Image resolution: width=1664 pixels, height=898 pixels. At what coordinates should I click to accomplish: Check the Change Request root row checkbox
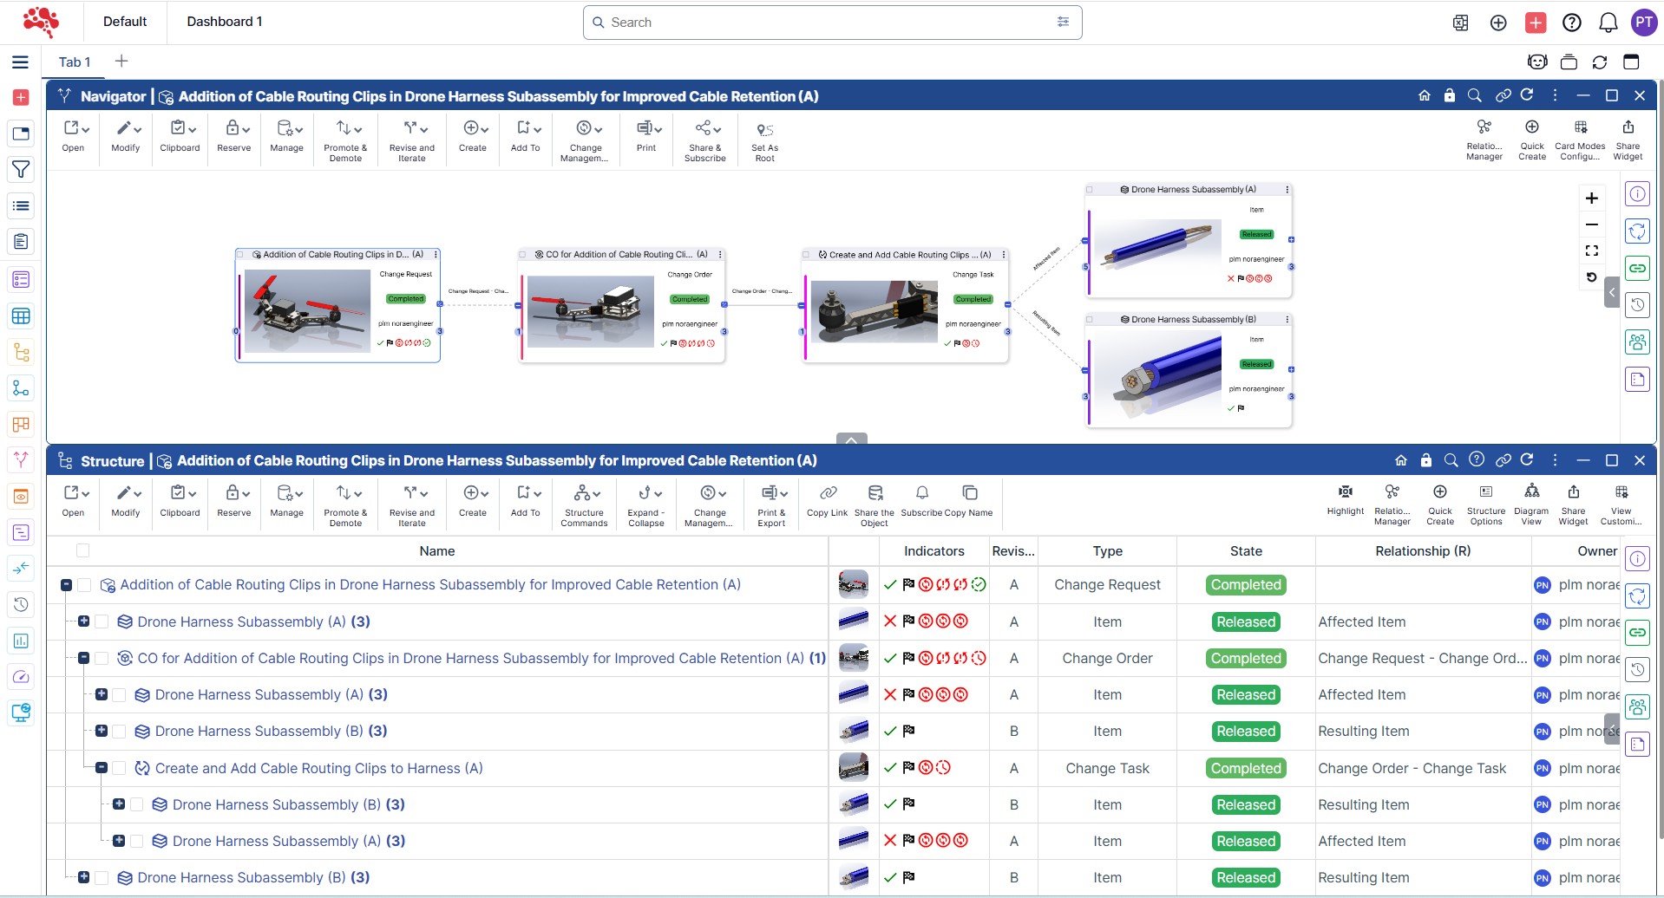84,586
